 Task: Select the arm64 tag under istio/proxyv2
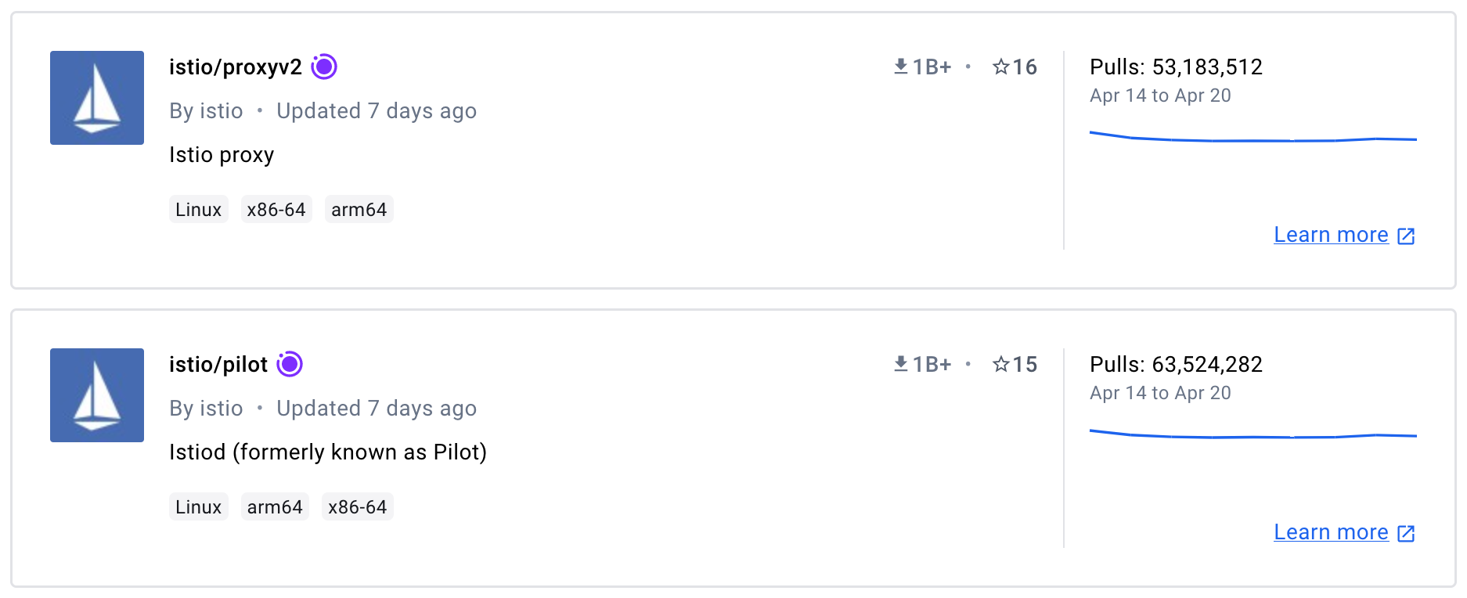(x=359, y=209)
